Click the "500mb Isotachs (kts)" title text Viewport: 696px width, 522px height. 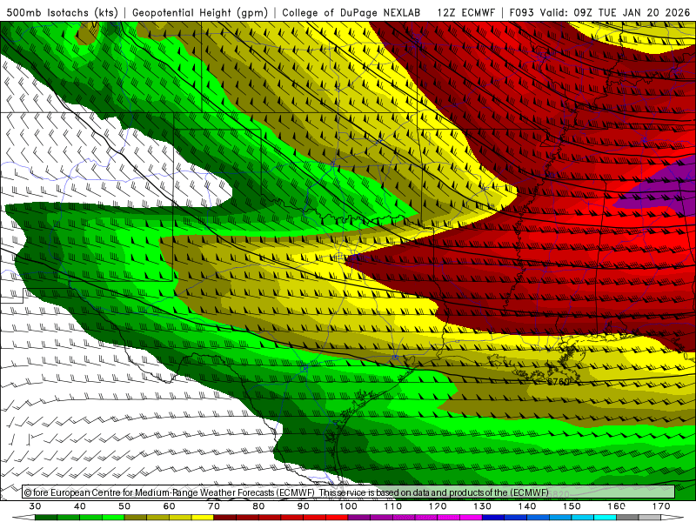[x=62, y=12]
